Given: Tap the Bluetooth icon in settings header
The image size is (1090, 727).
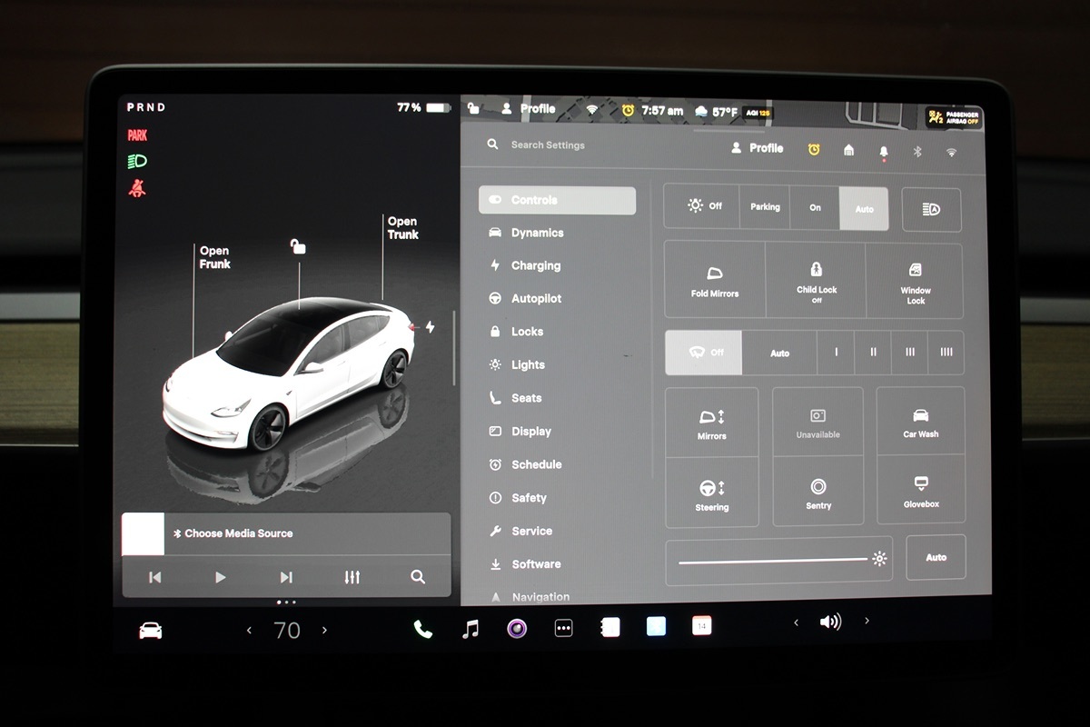Looking at the screenshot, I should pos(917,151).
